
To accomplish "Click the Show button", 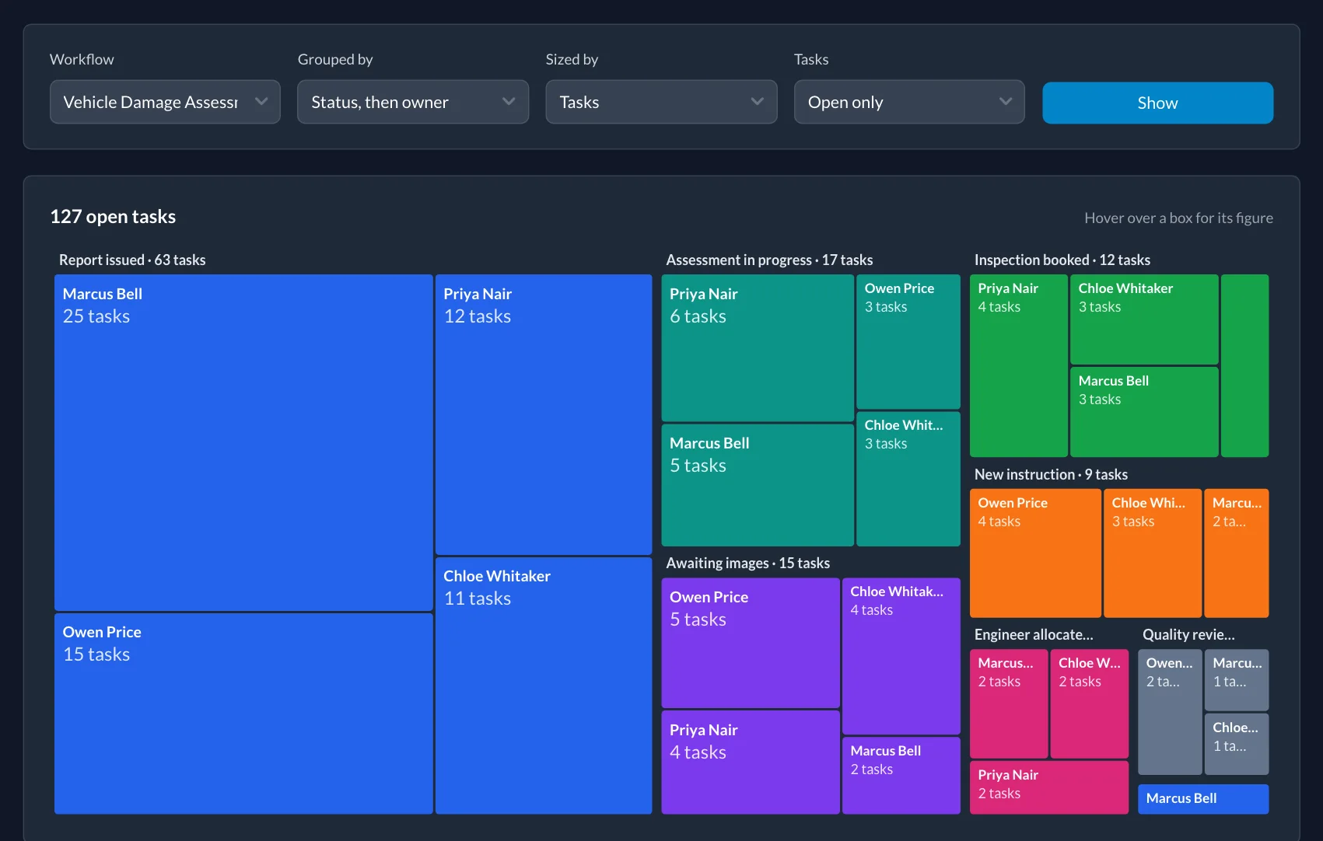I will point(1157,103).
